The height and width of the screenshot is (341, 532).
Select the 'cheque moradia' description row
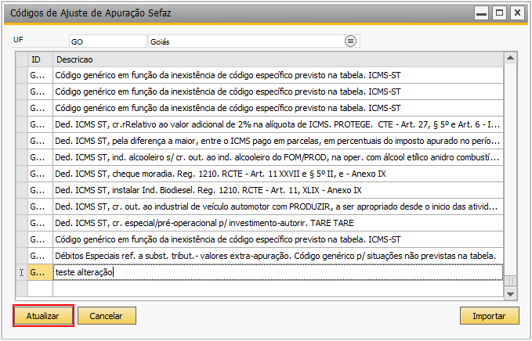[278, 174]
